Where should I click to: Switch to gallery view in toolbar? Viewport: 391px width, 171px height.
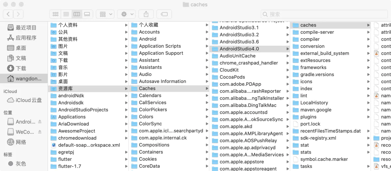pyautogui.click(x=87, y=14)
